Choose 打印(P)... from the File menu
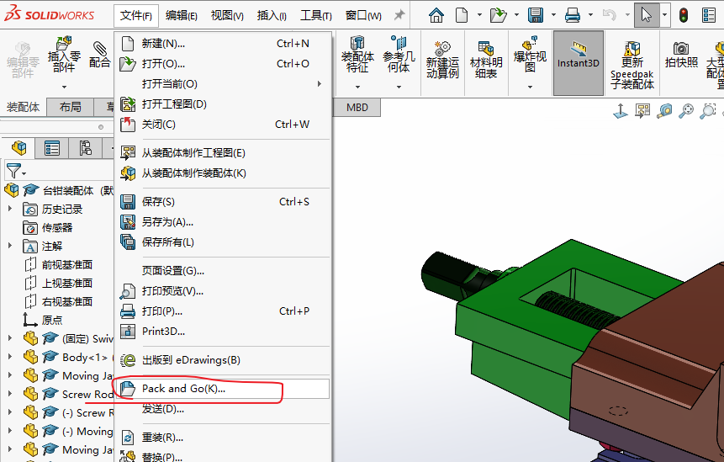 coord(223,311)
